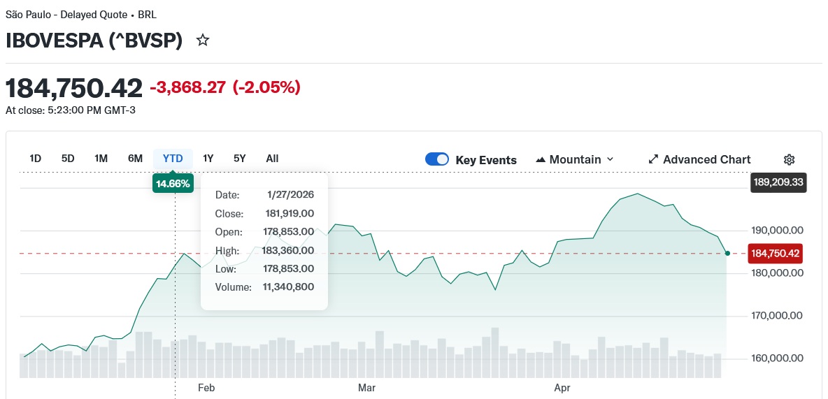The height and width of the screenshot is (399, 828).
Task: Click the 190,000.00 y-axis label
Action: (x=777, y=231)
